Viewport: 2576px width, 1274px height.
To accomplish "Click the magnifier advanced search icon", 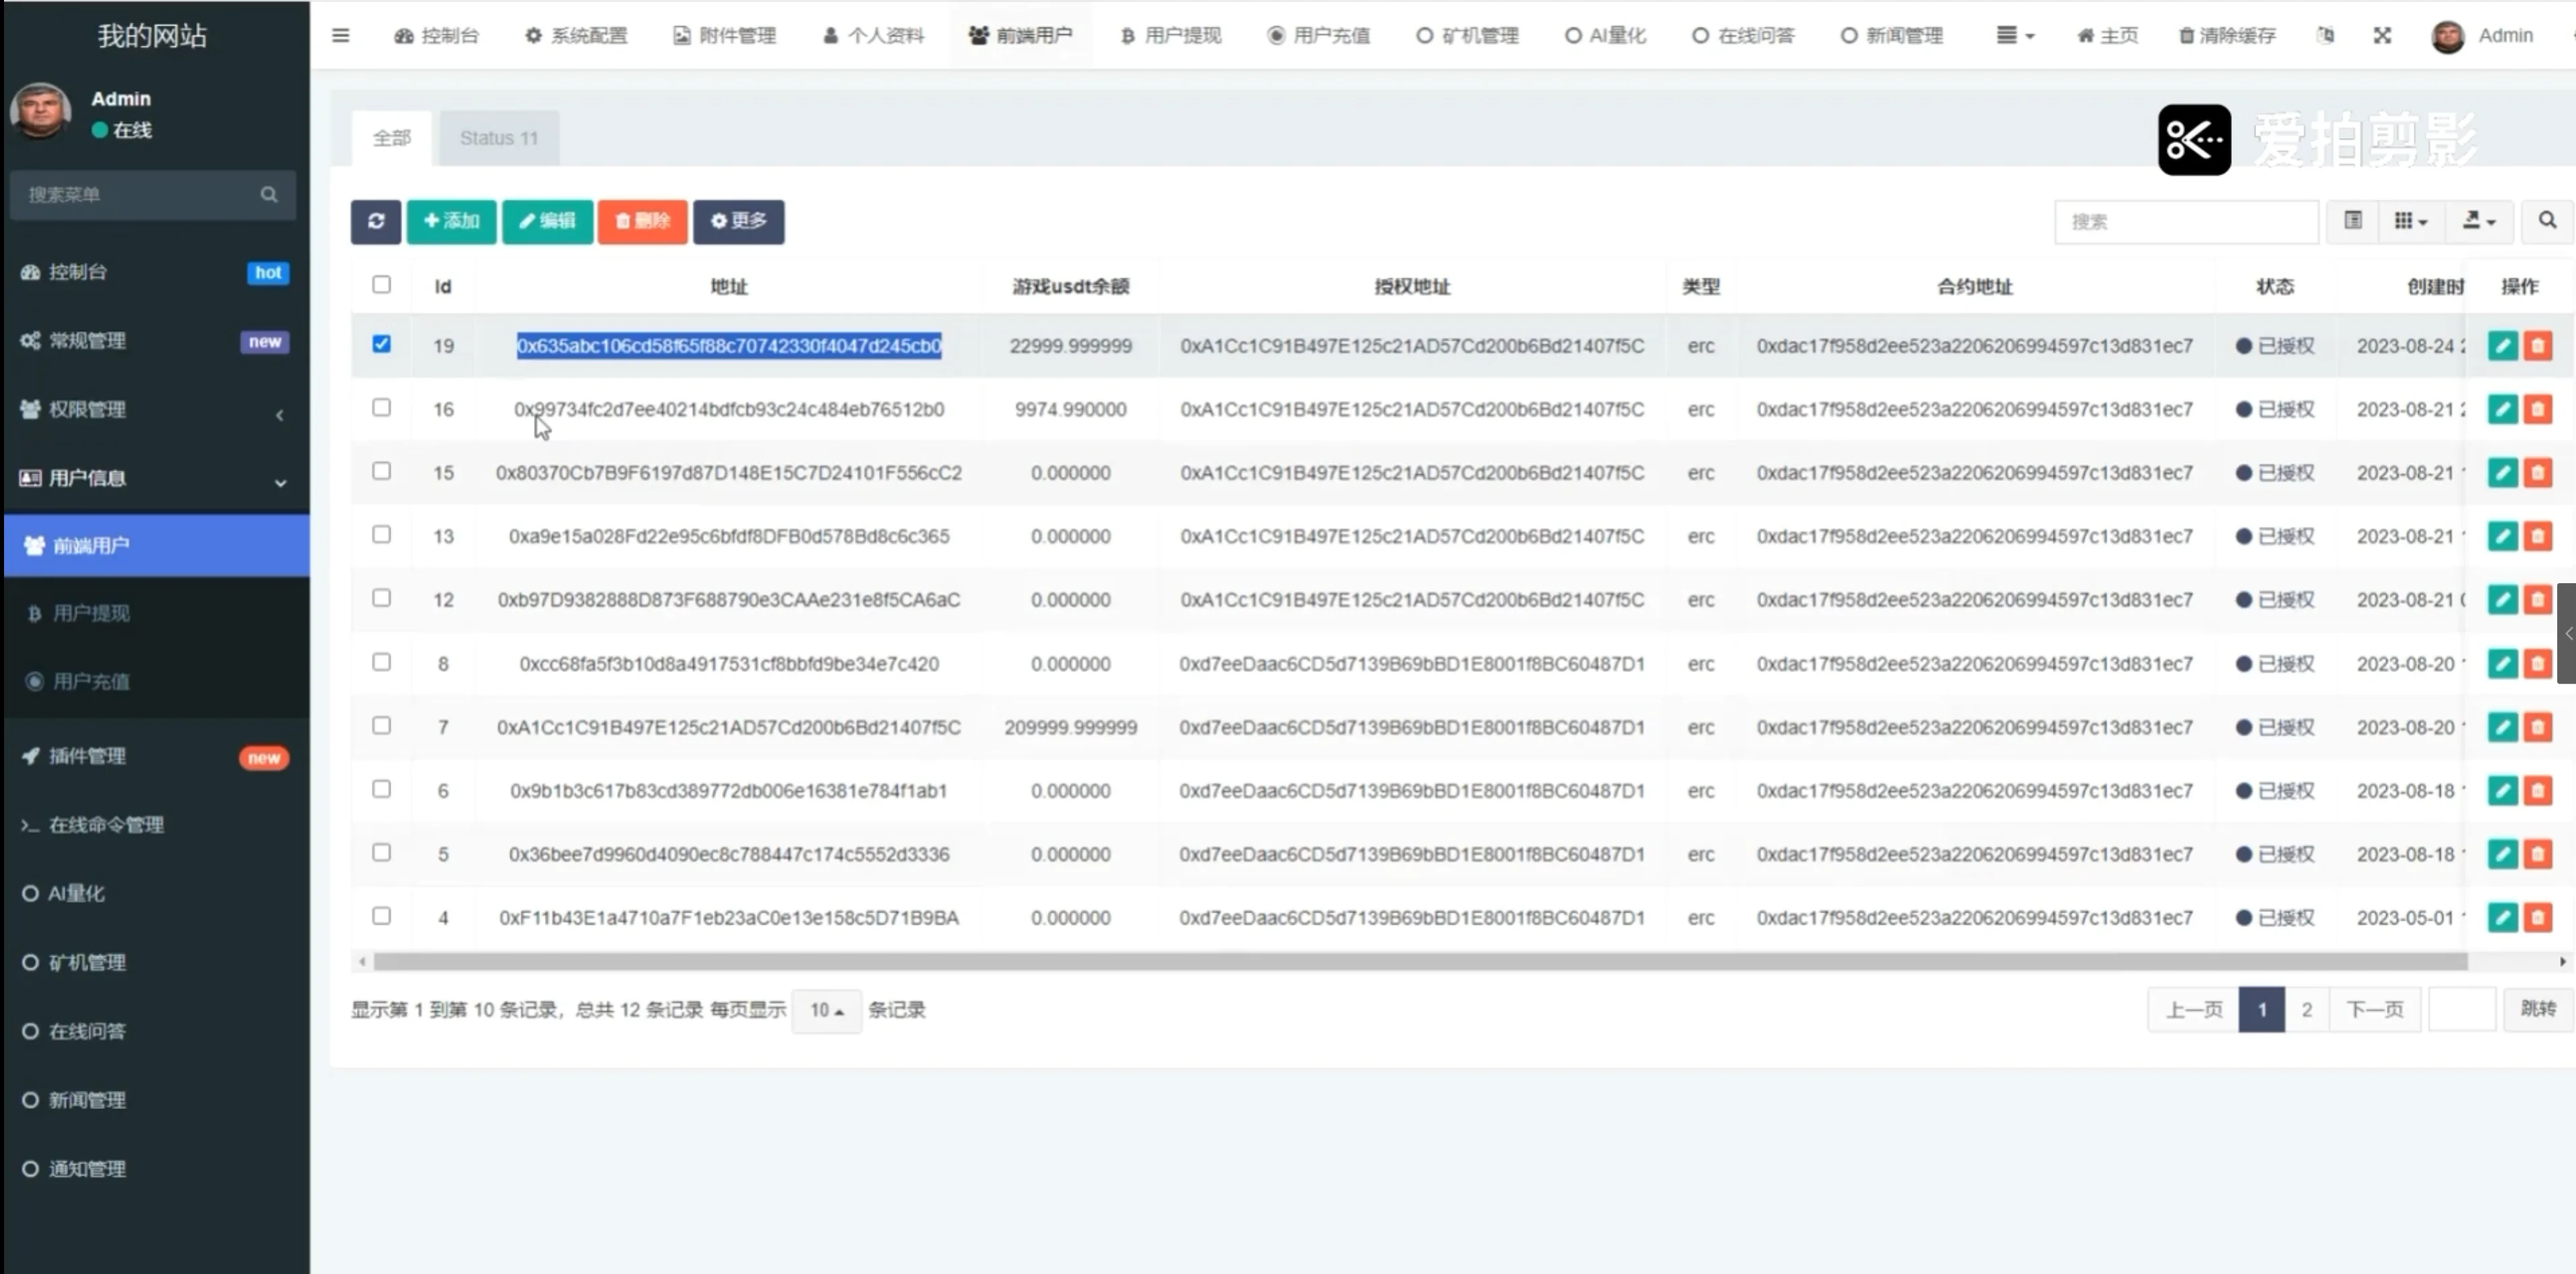I will [x=2546, y=221].
